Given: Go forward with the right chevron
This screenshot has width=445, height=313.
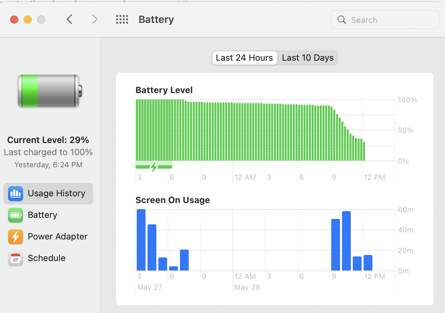Looking at the screenshot, I should [95, 20].
